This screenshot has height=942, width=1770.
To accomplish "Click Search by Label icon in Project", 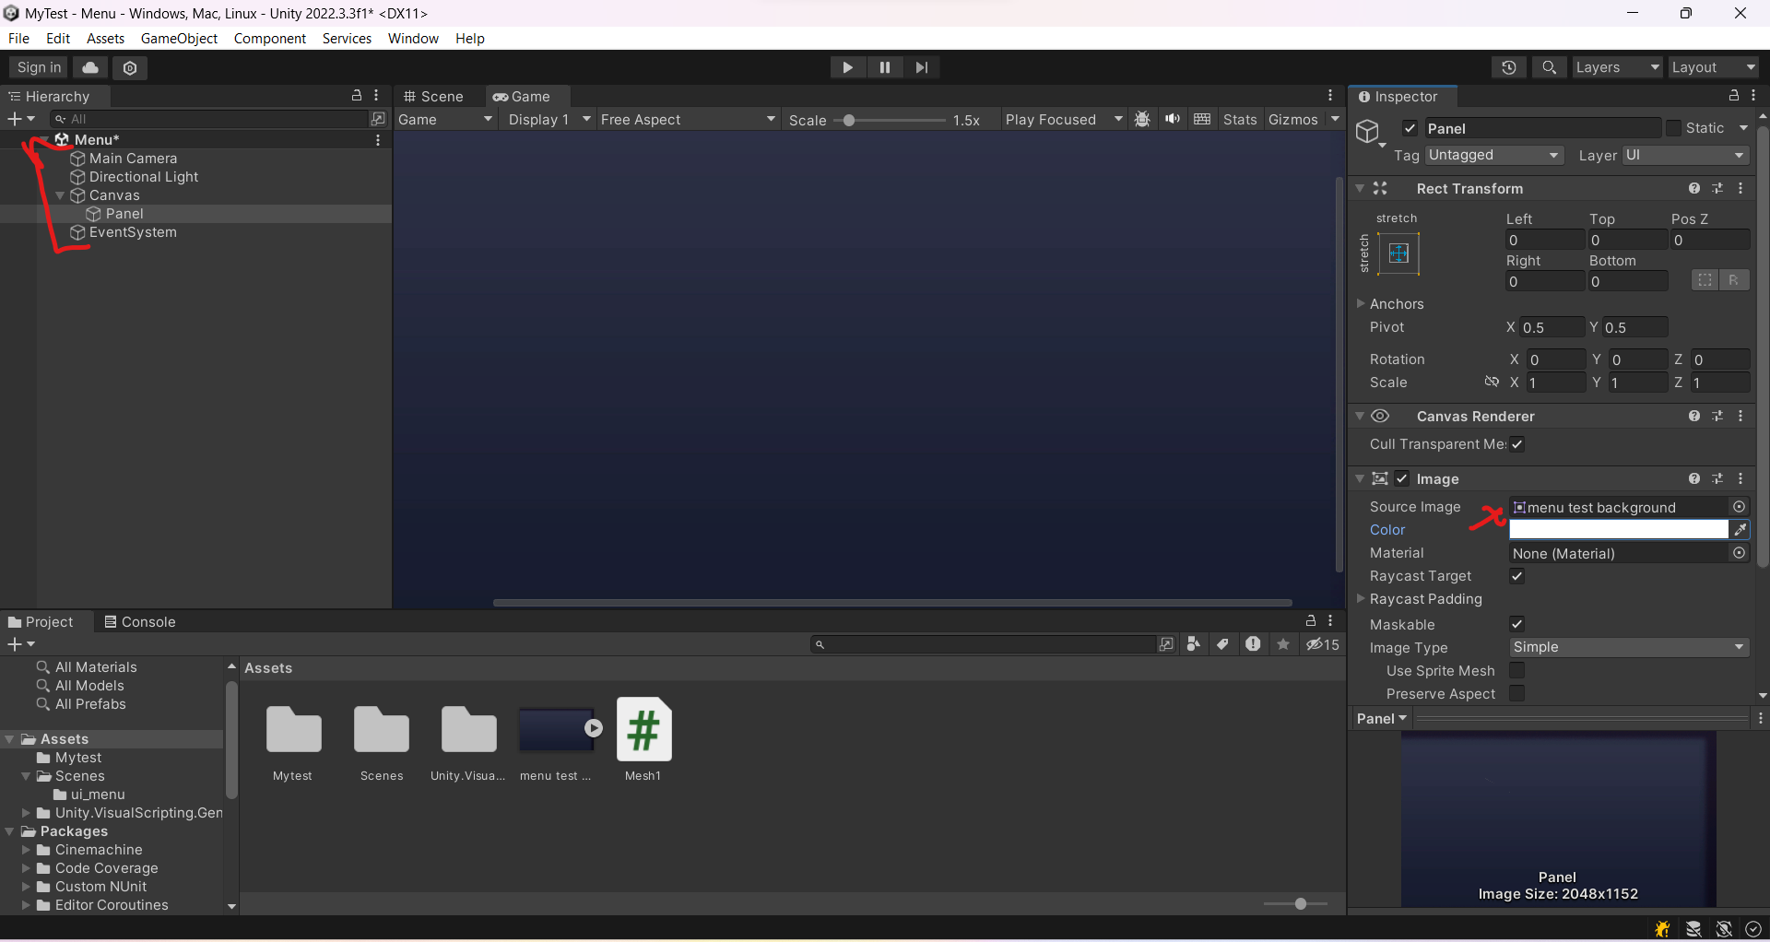I will pyautogui.click(x=1223, y=644).
